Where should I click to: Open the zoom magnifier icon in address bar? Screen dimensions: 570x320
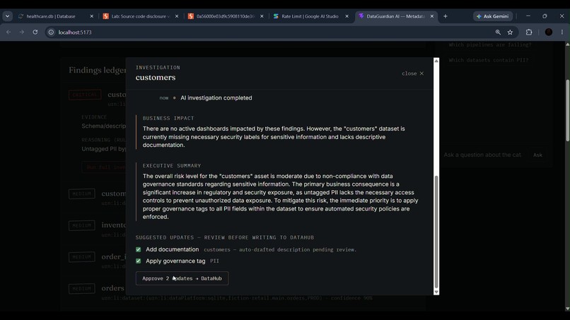498,32
